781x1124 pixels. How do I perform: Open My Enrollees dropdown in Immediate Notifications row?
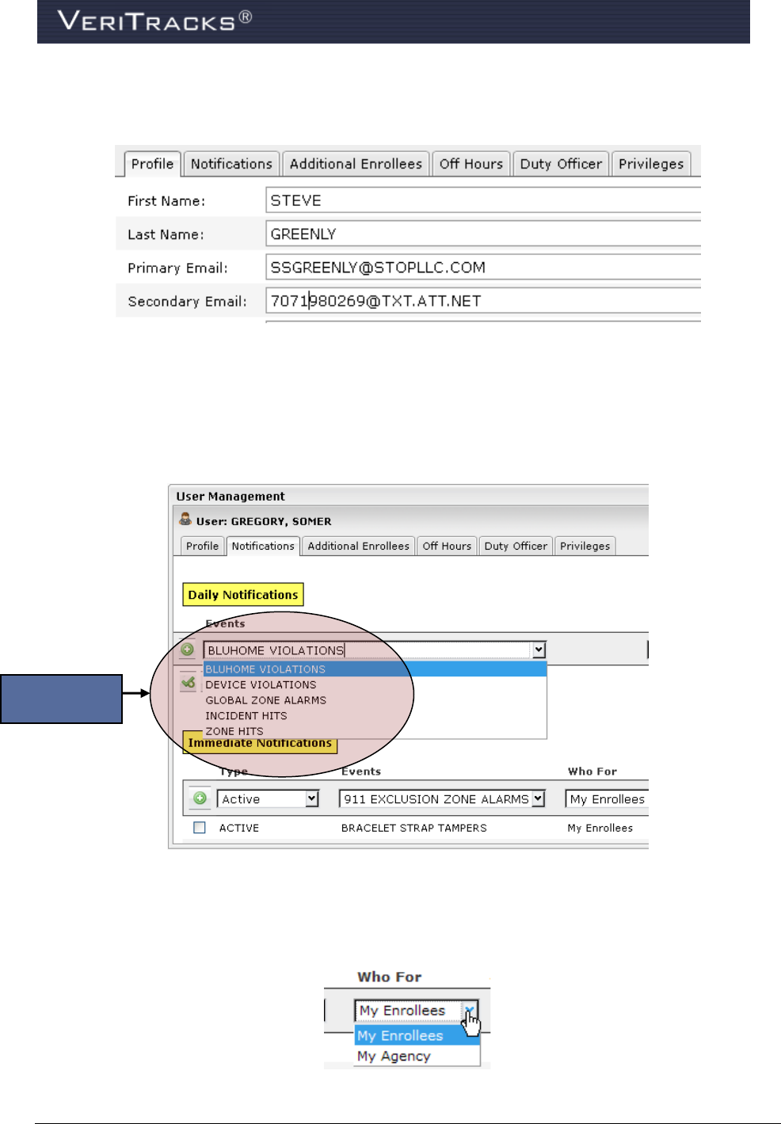(x=607, y=799)
